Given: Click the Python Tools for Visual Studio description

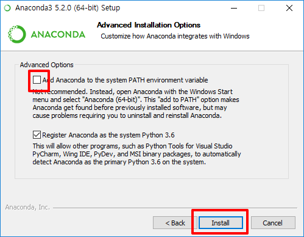Looking at the screenshot, I should [136, 154].
